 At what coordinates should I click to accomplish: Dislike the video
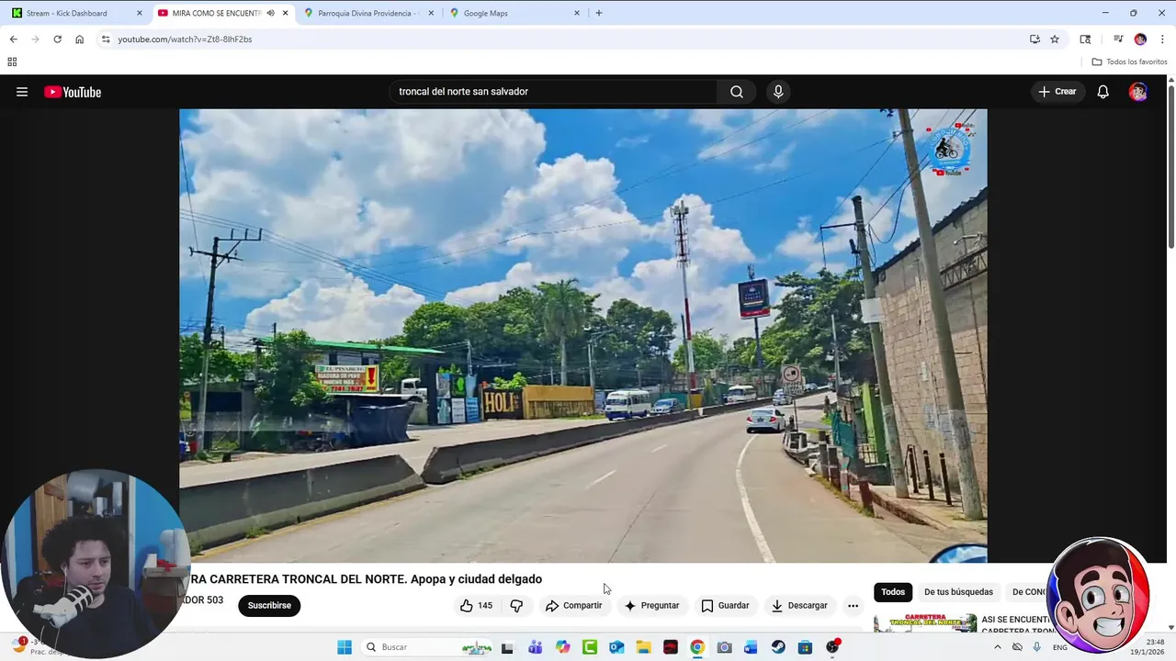click(x=516, y=606)
